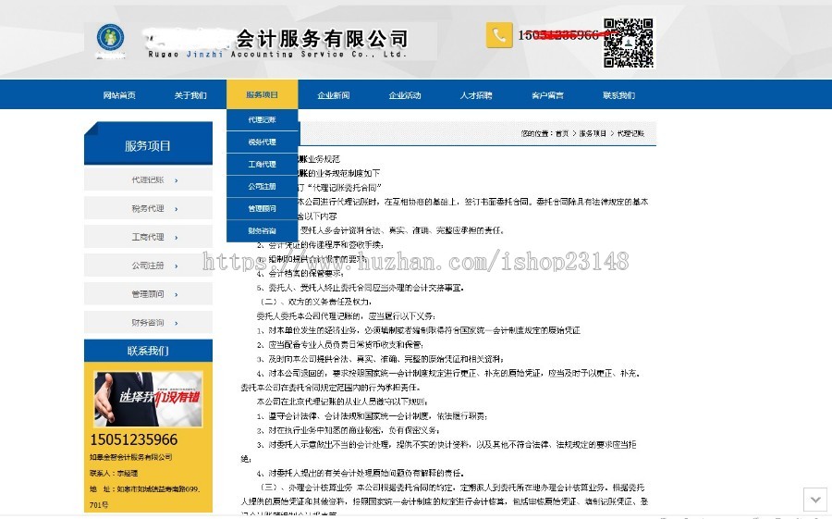Choose 公司注册 in the dropdown menu
The width and height of the screenshot is (832, 519).
click(263, 187)
